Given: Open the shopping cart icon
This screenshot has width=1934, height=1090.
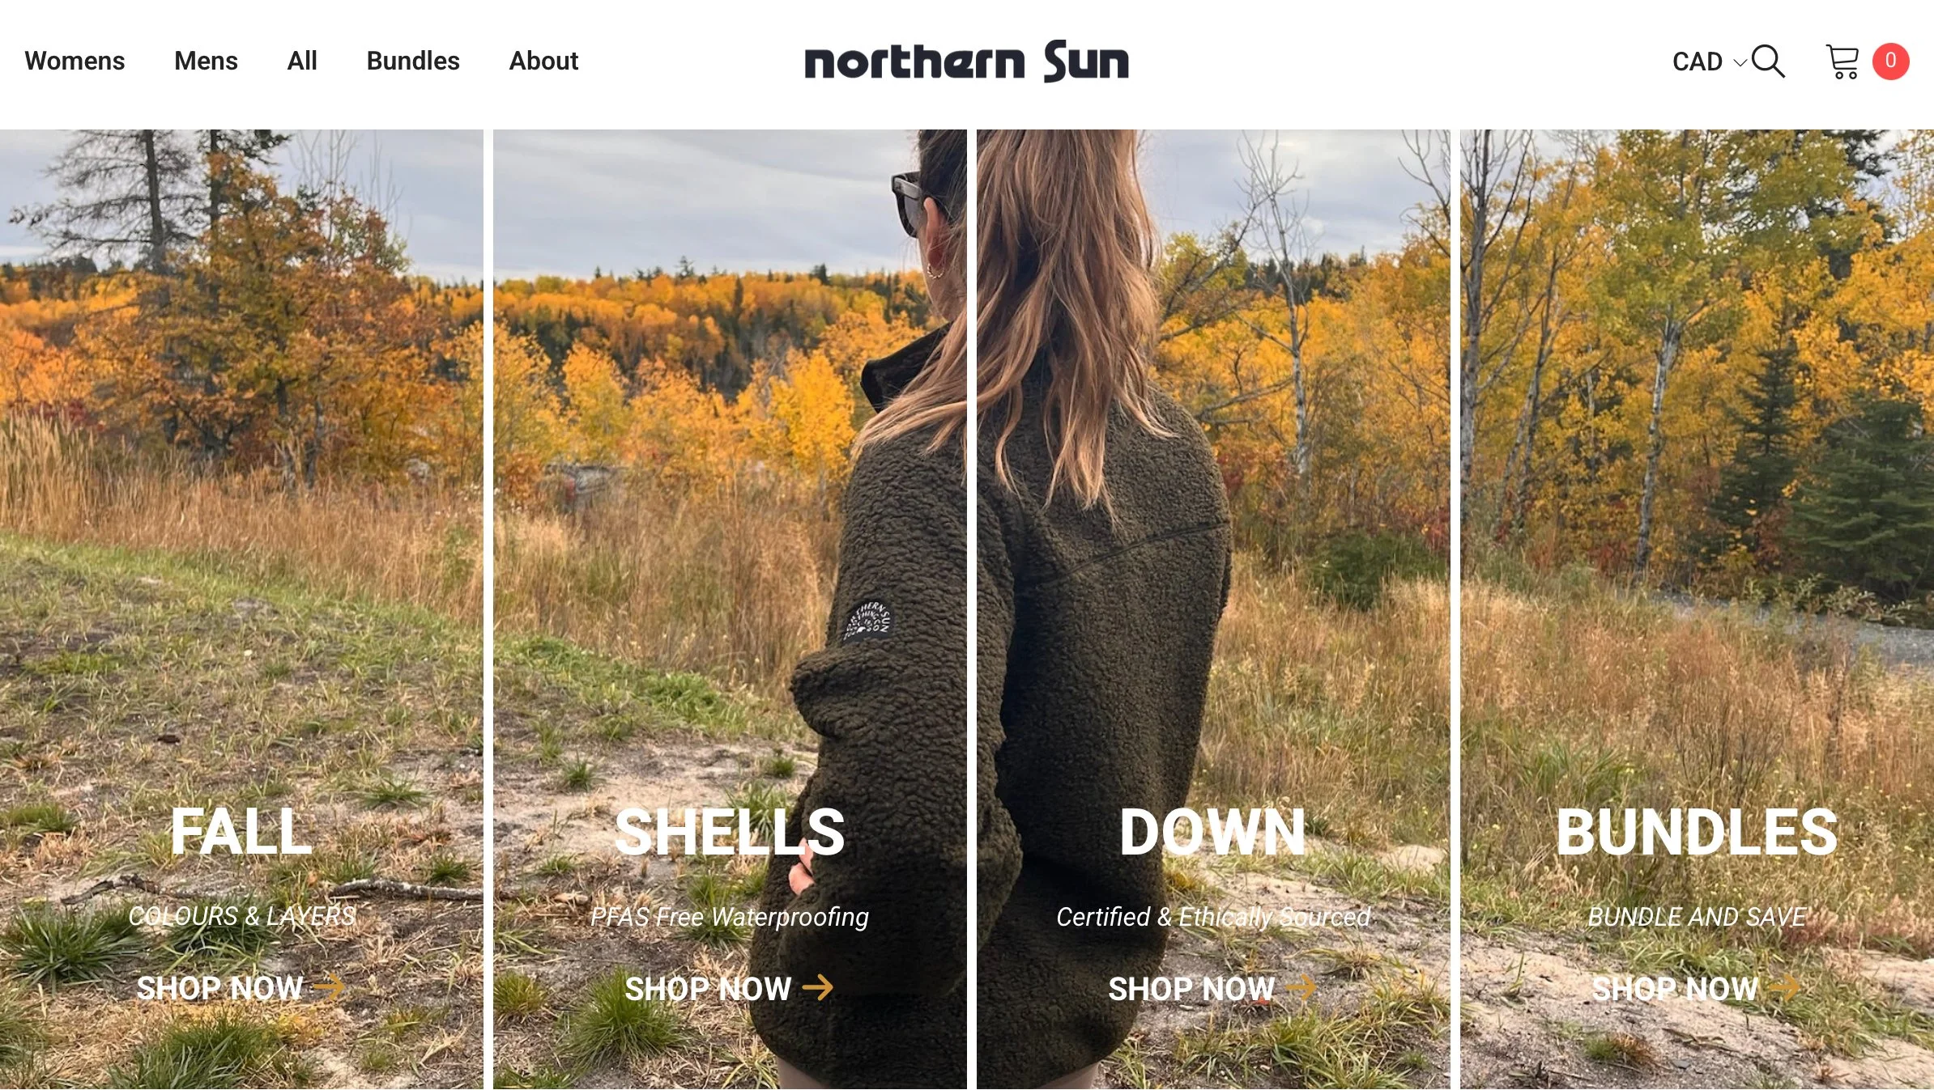Looking at the screenshot, I should [1842, 61].
